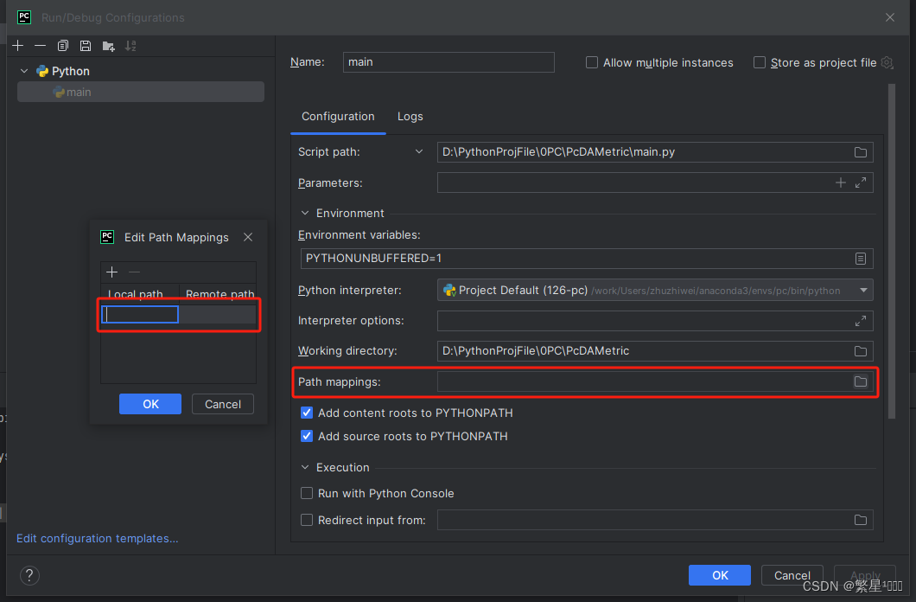Open Edit configuration templates link
The image size is (916, 602).
98,538
